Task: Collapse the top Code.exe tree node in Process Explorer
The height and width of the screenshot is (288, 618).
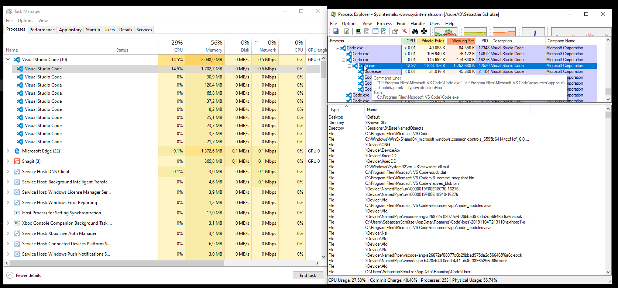Action: (x=337, y=48)
